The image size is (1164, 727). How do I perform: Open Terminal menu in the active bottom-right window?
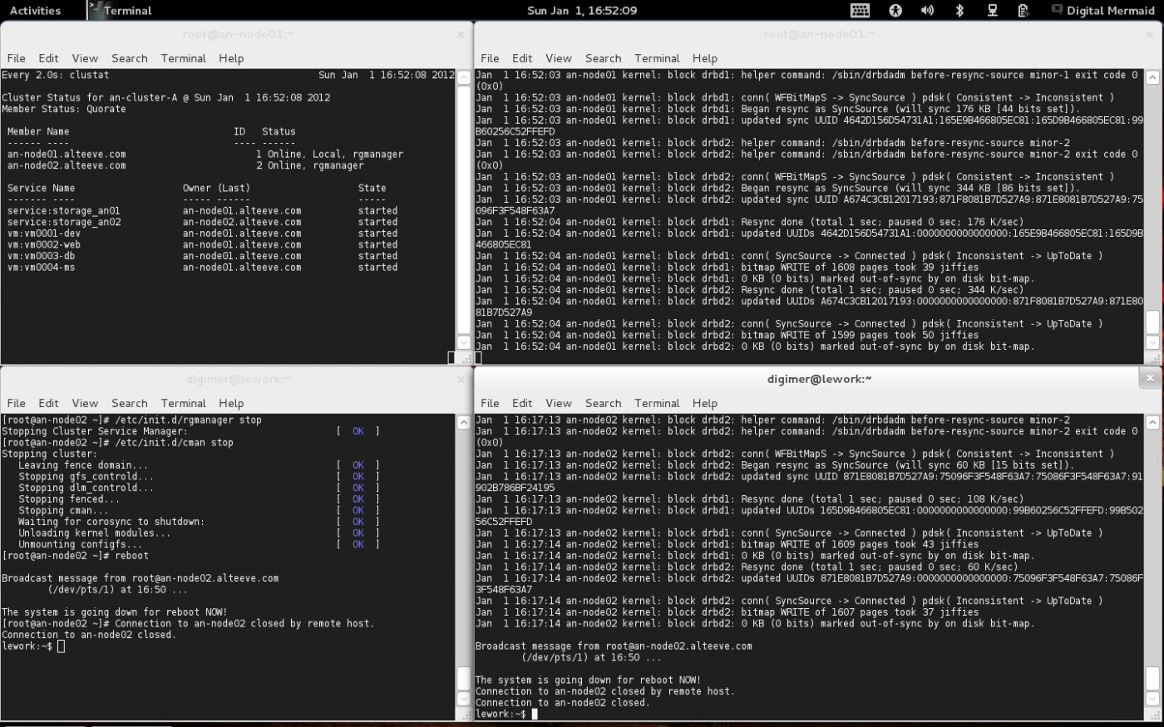click(x=657, y=403)
